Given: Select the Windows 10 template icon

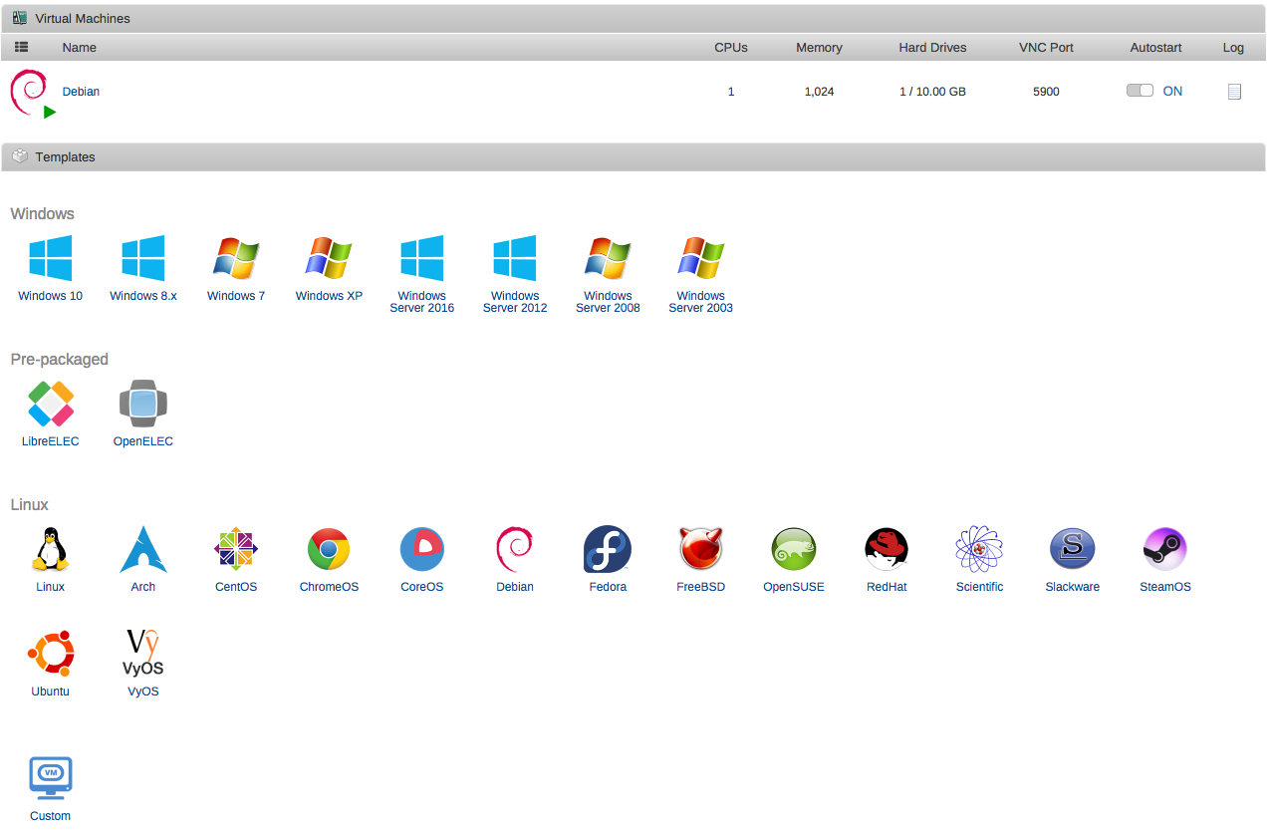Looking at the screenshot, I should point(50,257).
